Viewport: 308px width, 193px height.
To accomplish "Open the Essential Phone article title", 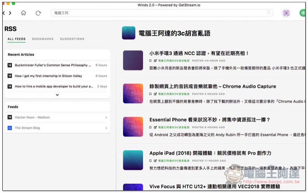I will click(209, 120).
